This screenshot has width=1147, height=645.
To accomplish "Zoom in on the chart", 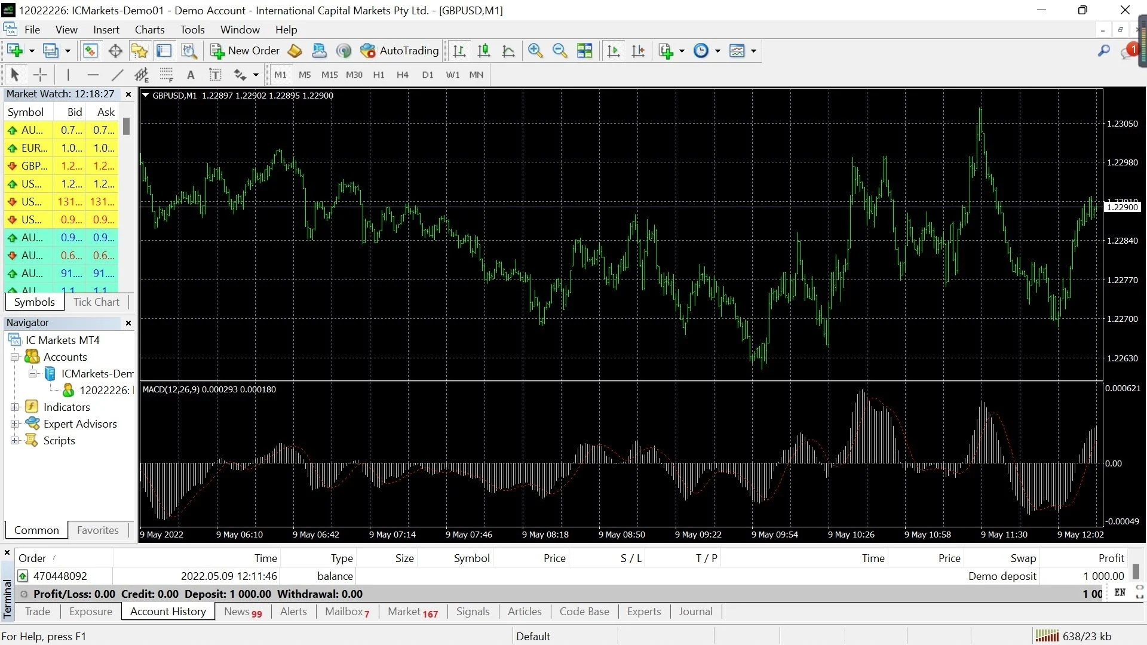I will [535, 51].
